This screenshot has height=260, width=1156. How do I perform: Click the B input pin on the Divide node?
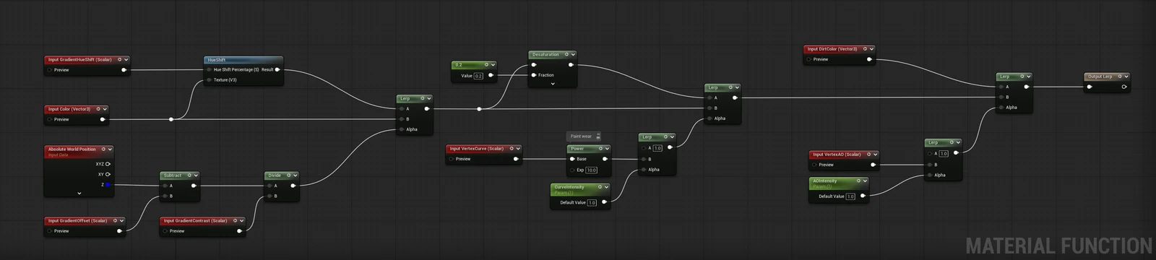[x=269, y=196]
